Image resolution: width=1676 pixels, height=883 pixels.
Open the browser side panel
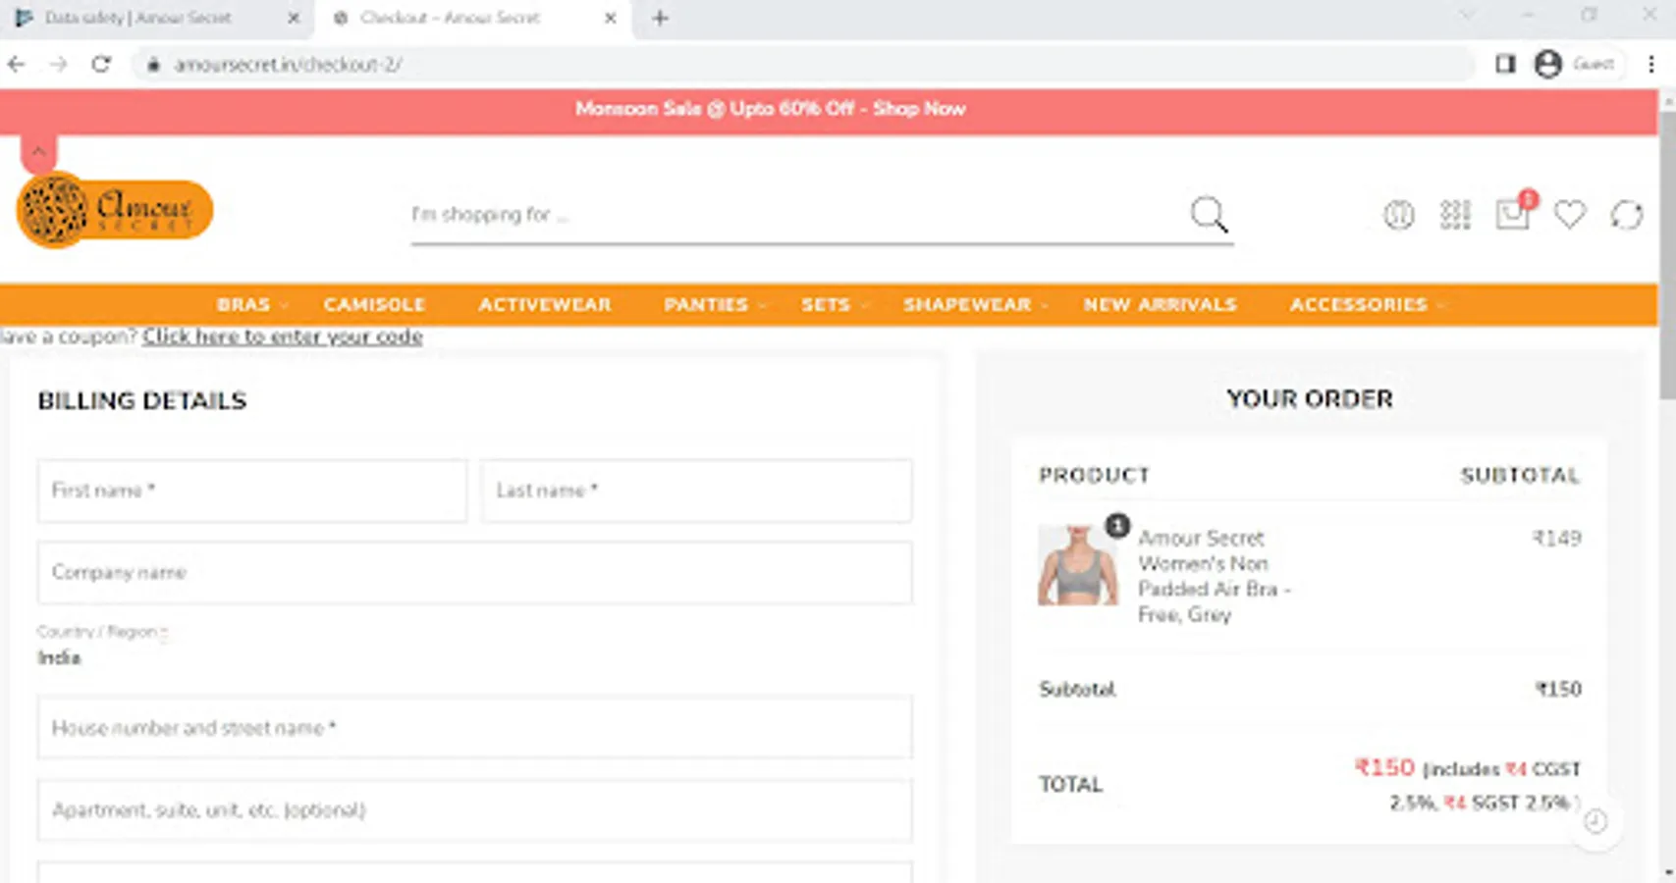[1505, 65]
